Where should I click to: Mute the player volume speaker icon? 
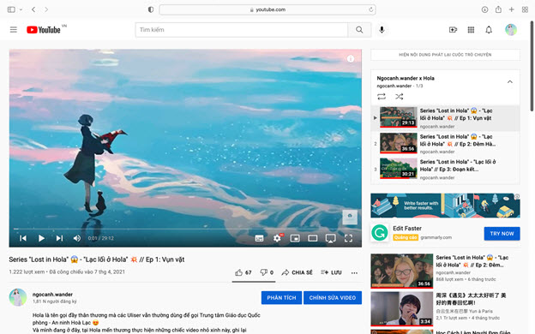coord(77,238)
